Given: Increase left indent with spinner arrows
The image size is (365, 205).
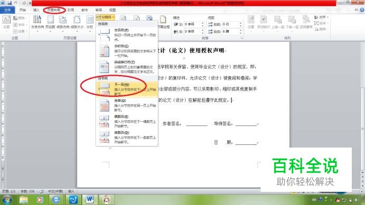Looking at the screenshot, I should click(203, 24).
